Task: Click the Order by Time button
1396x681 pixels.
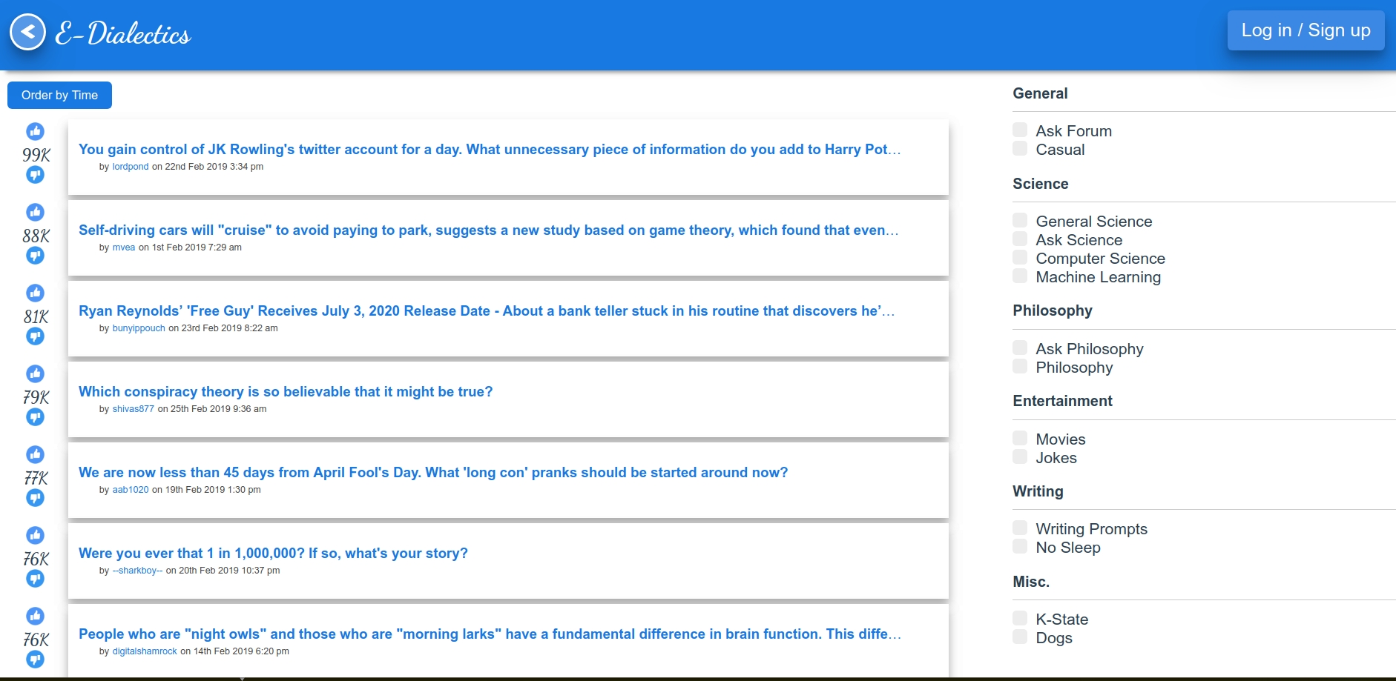Action: coord(59,95)
